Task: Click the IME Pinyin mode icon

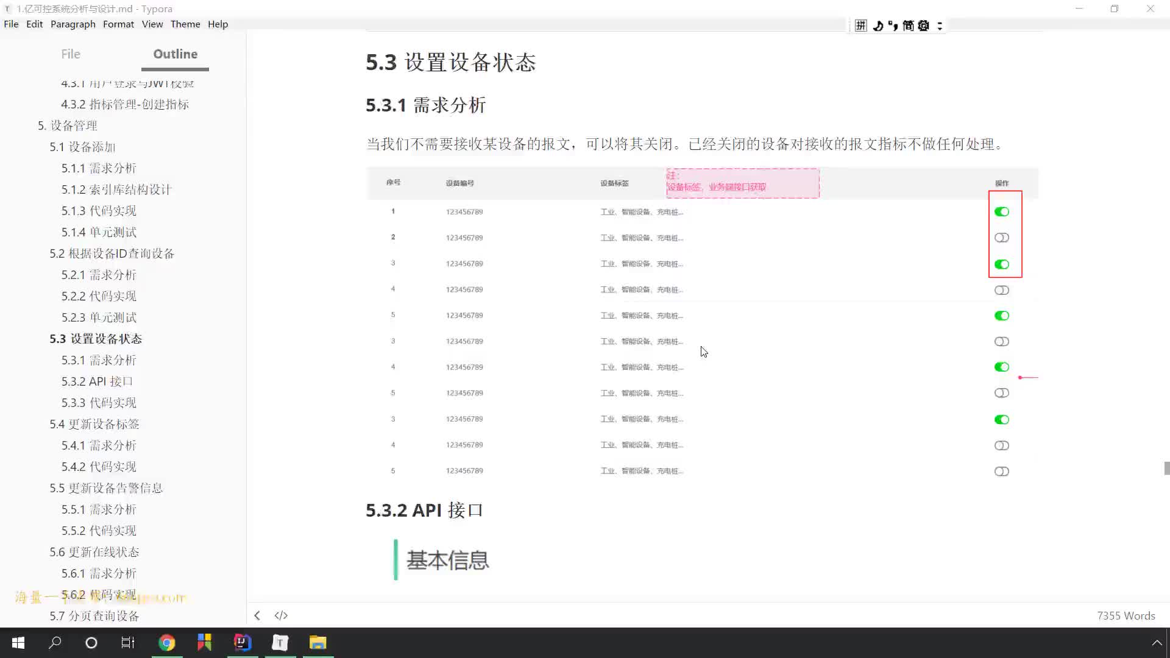Action: click(x=861, y=26)
